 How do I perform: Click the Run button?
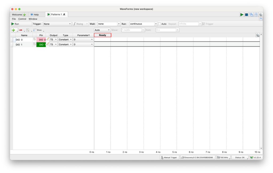[x=21, y=24]
